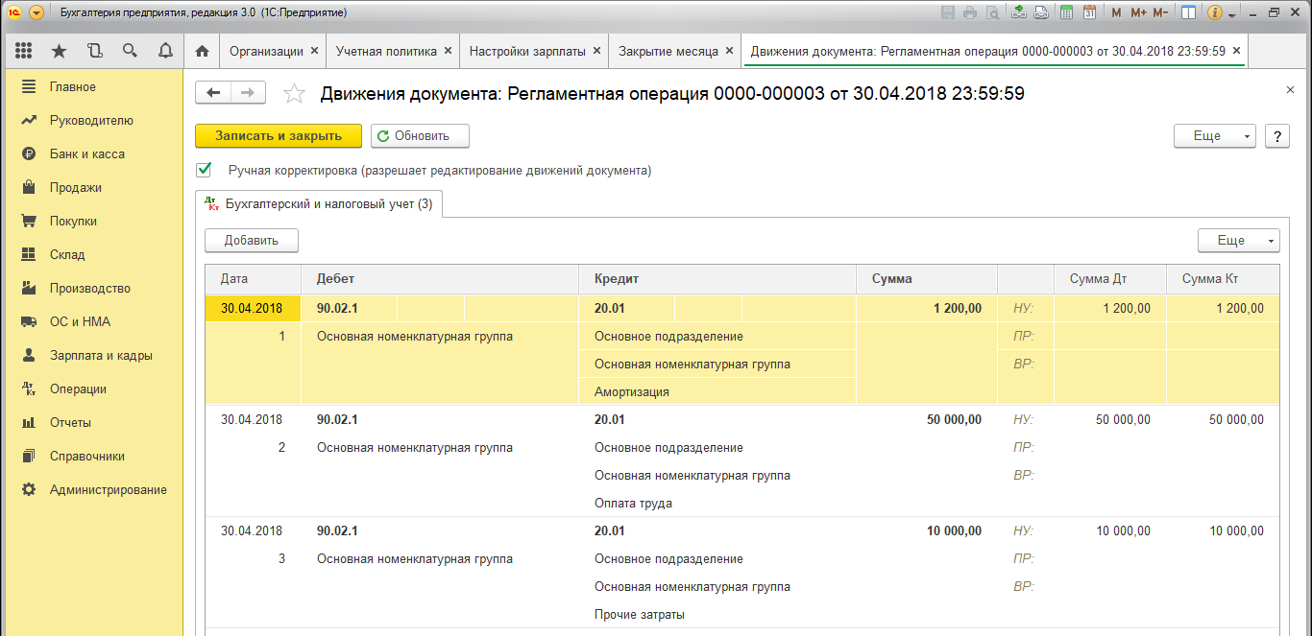1312x636 pixels.
Task: Click the M+ memory add button
Action: [1138, 13]
